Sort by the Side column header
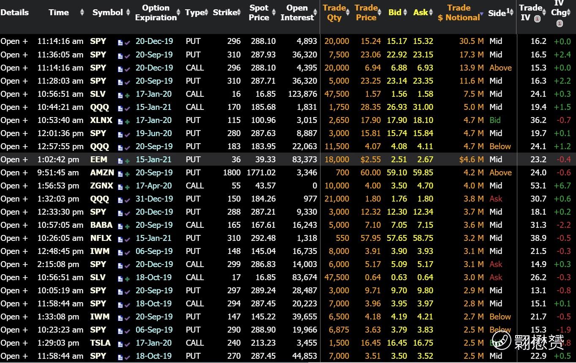Image resolution: width=576 pixels, height=363 pixels. pos(499,13)
